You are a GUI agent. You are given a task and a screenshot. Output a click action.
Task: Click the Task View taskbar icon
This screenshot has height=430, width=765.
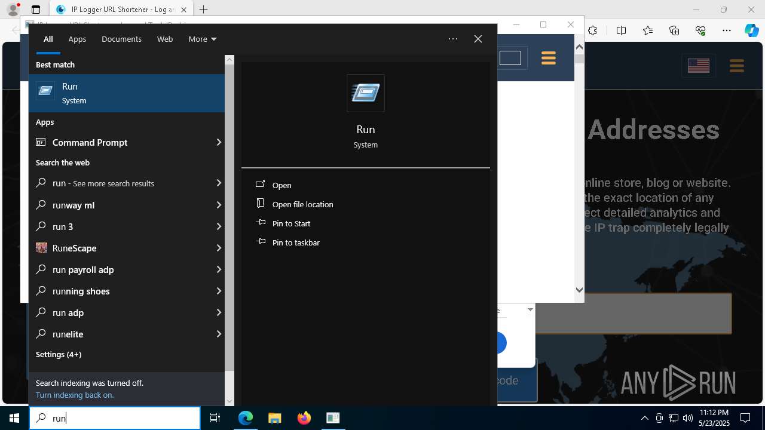click(215, 418)
